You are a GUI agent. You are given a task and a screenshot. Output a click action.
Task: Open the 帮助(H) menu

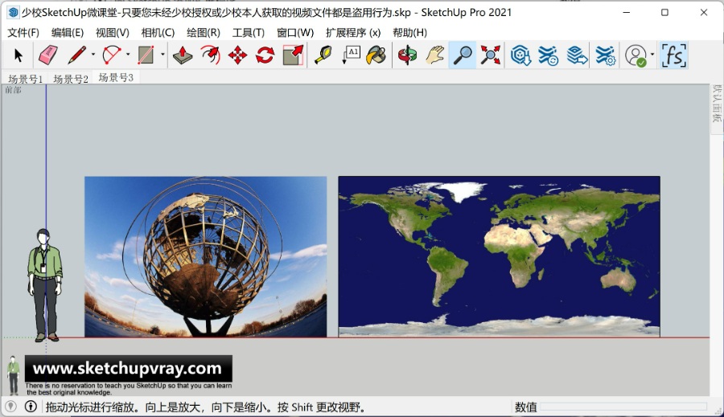[x=410, y=33]
